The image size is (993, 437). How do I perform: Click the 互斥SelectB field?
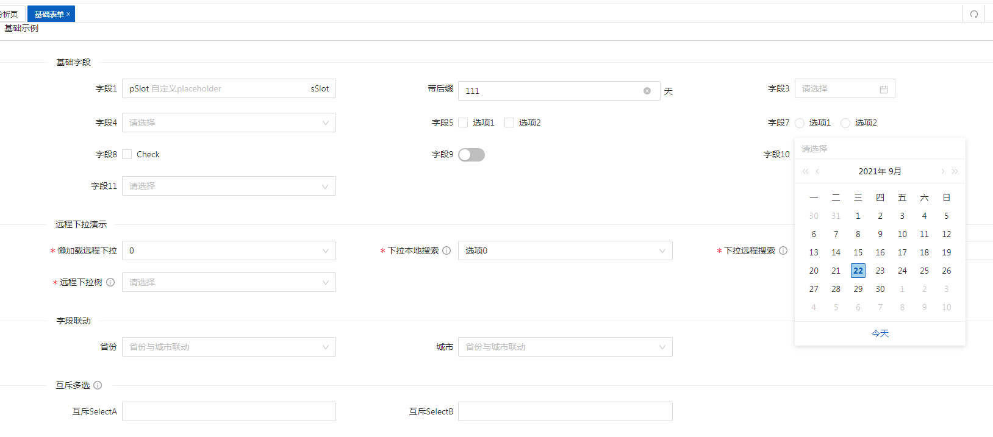point(565,411)
